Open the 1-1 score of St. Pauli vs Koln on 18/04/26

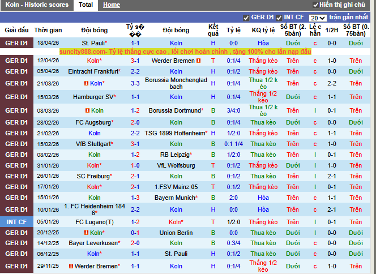coord(135,43)
